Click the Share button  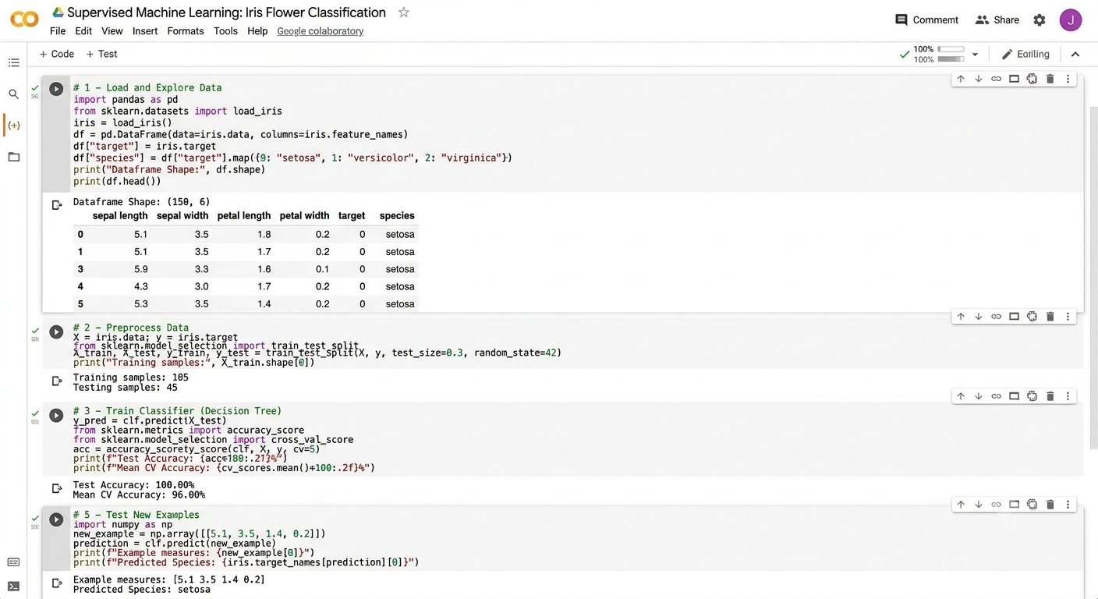tap(997, 20)
